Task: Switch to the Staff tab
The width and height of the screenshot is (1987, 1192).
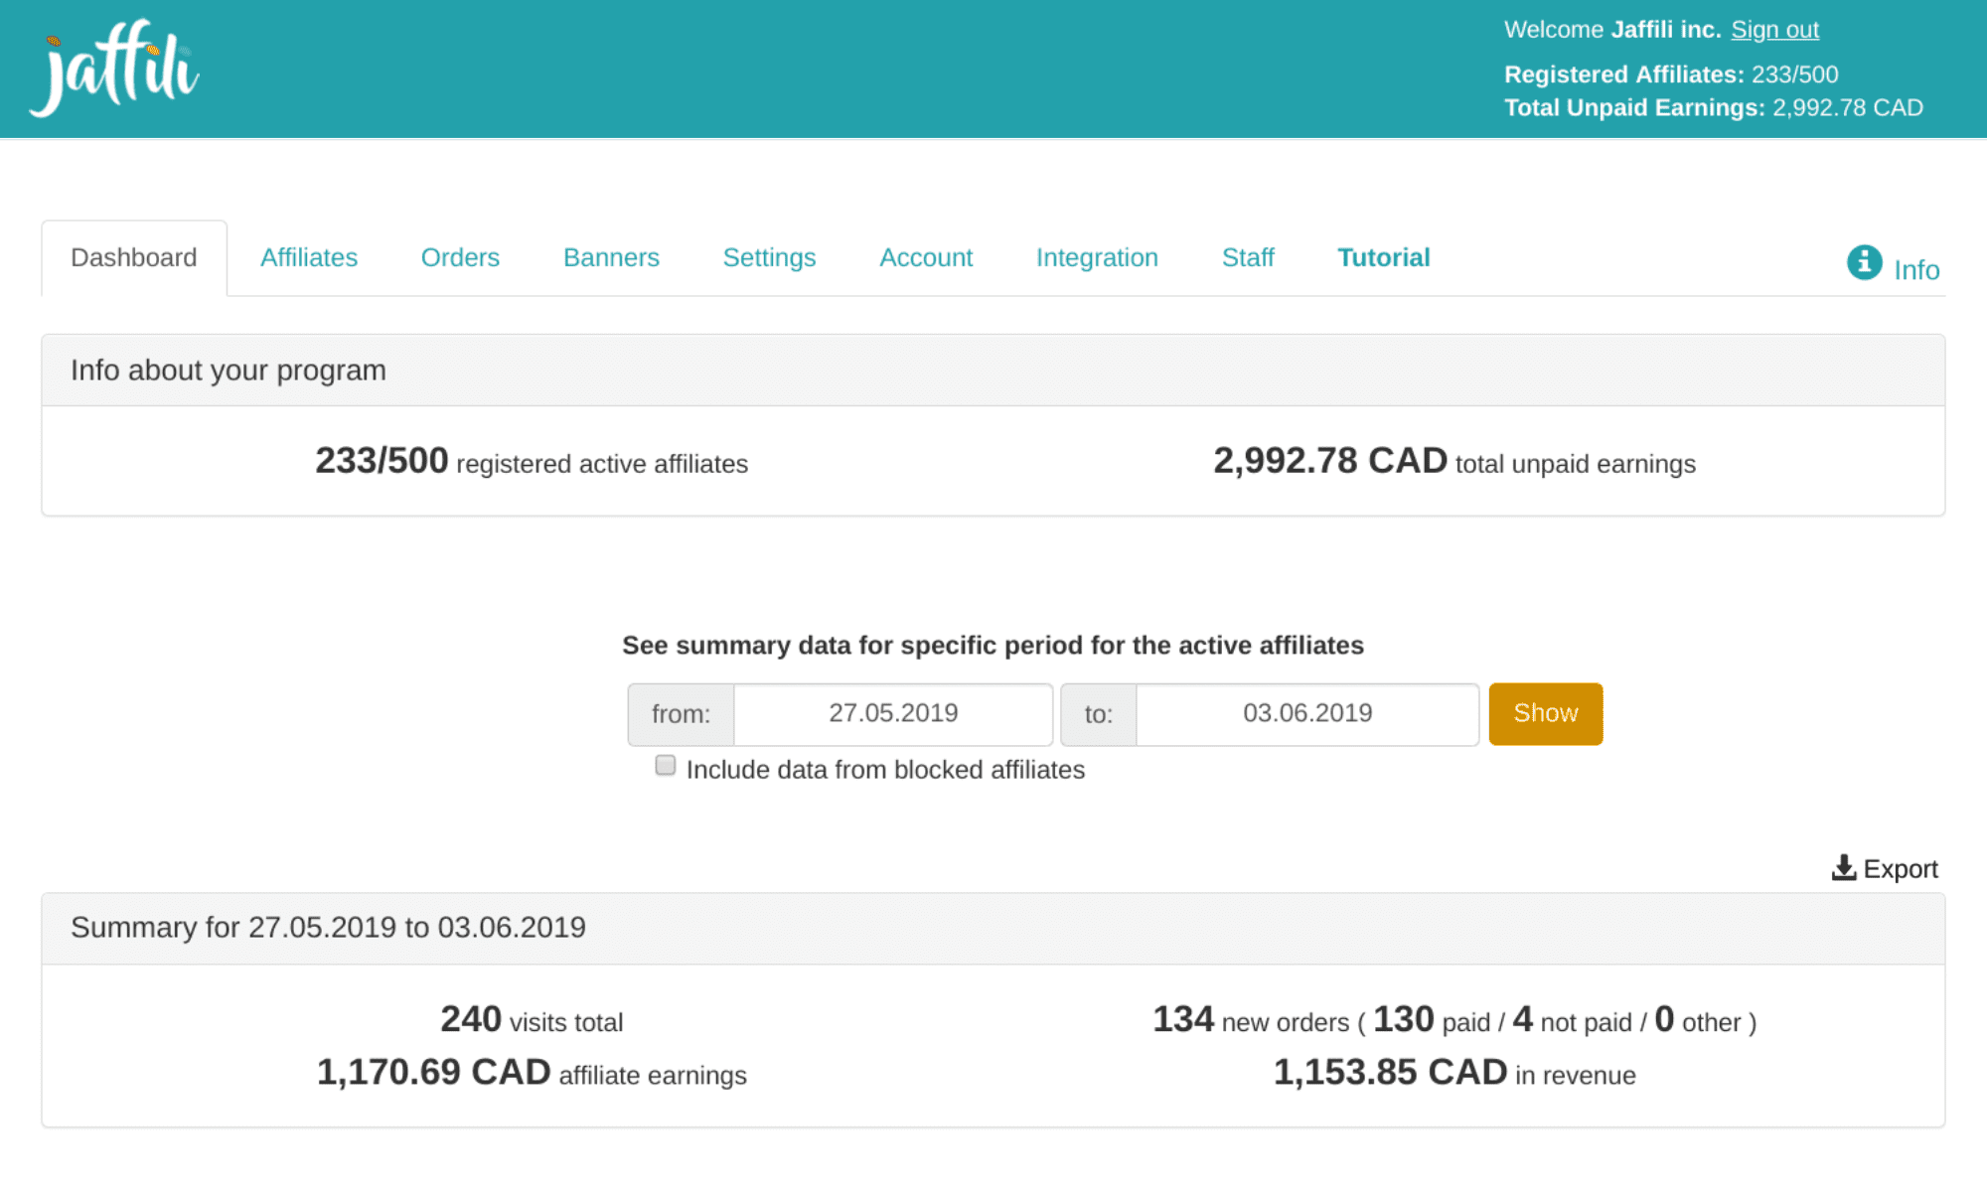Action: (1248, 258)
